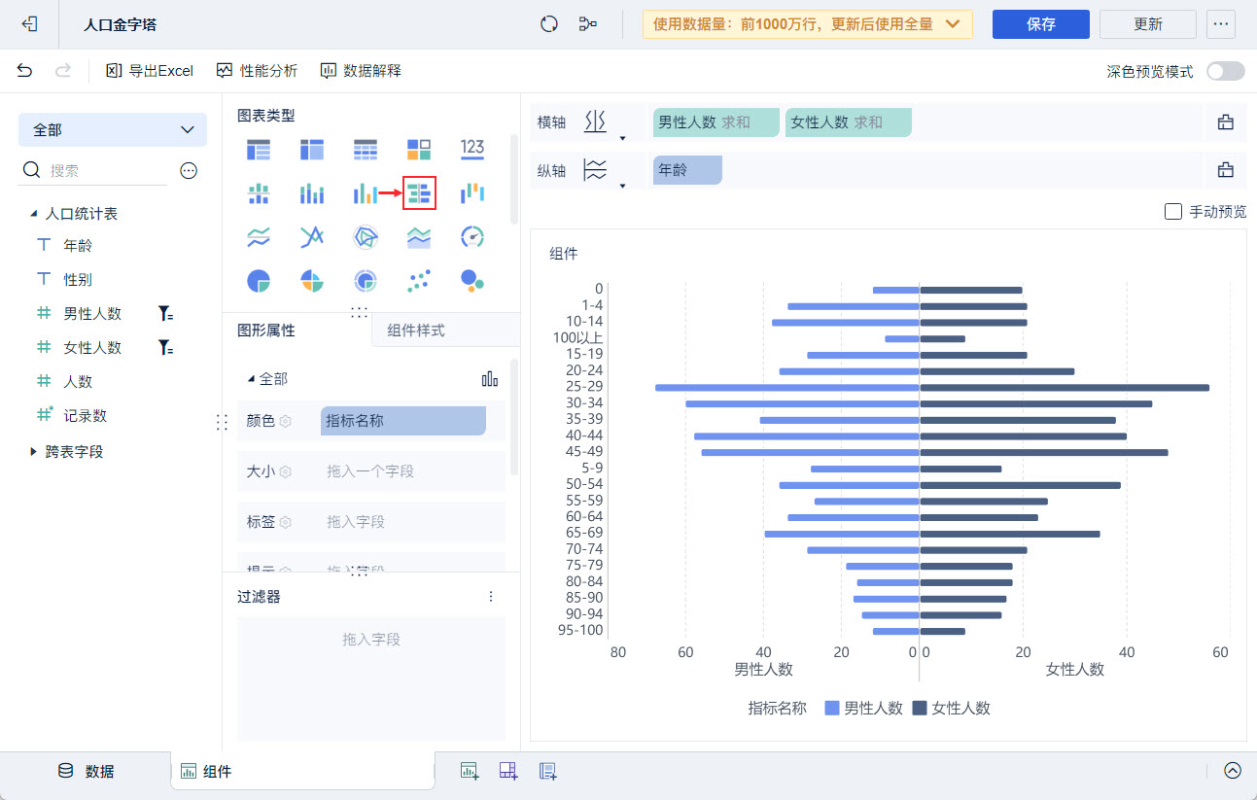Image resolution: width=1257 pixels, height=800 pixels.
Task: Open the more-options circle beside the search box
Action: tap(189, 170)
